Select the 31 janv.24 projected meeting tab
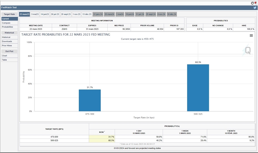258x153 pixels. tap(97, 14)
